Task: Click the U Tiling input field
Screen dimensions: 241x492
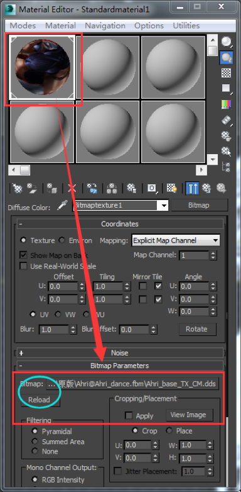Action: [109, 286]
